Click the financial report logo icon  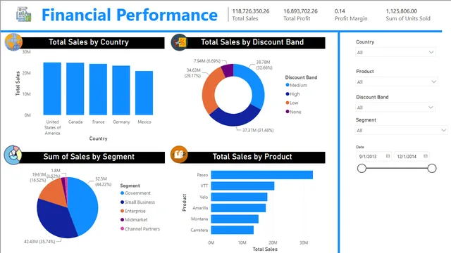click(x=23, y=14)
